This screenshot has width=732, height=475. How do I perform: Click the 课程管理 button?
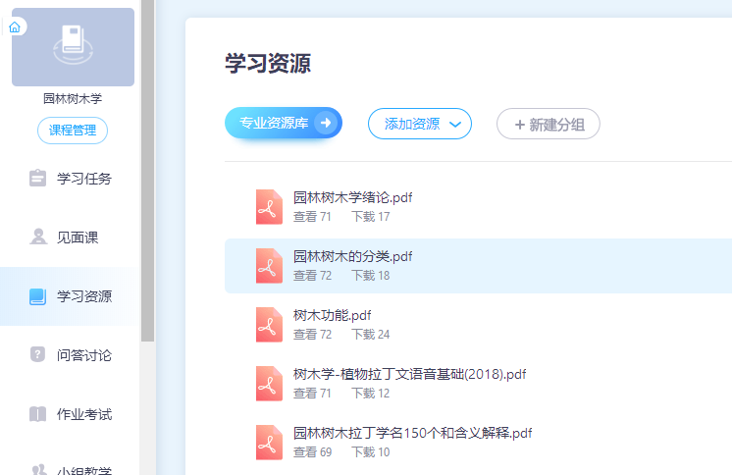(73, 131)
